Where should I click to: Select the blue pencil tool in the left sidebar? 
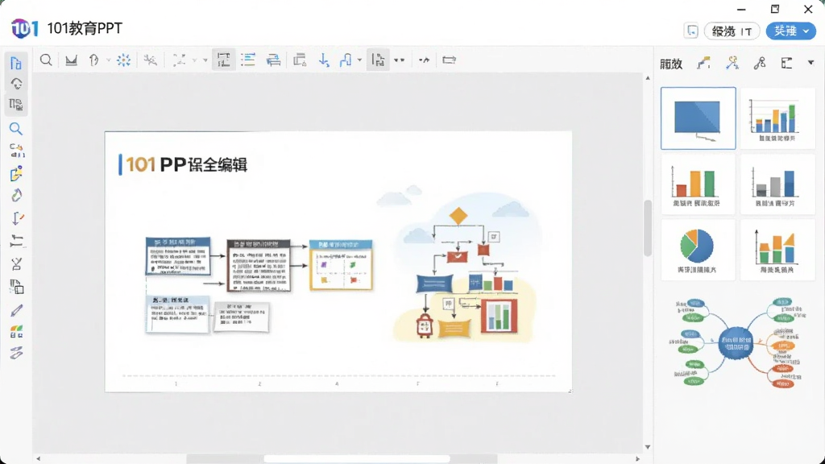point(16,310)
